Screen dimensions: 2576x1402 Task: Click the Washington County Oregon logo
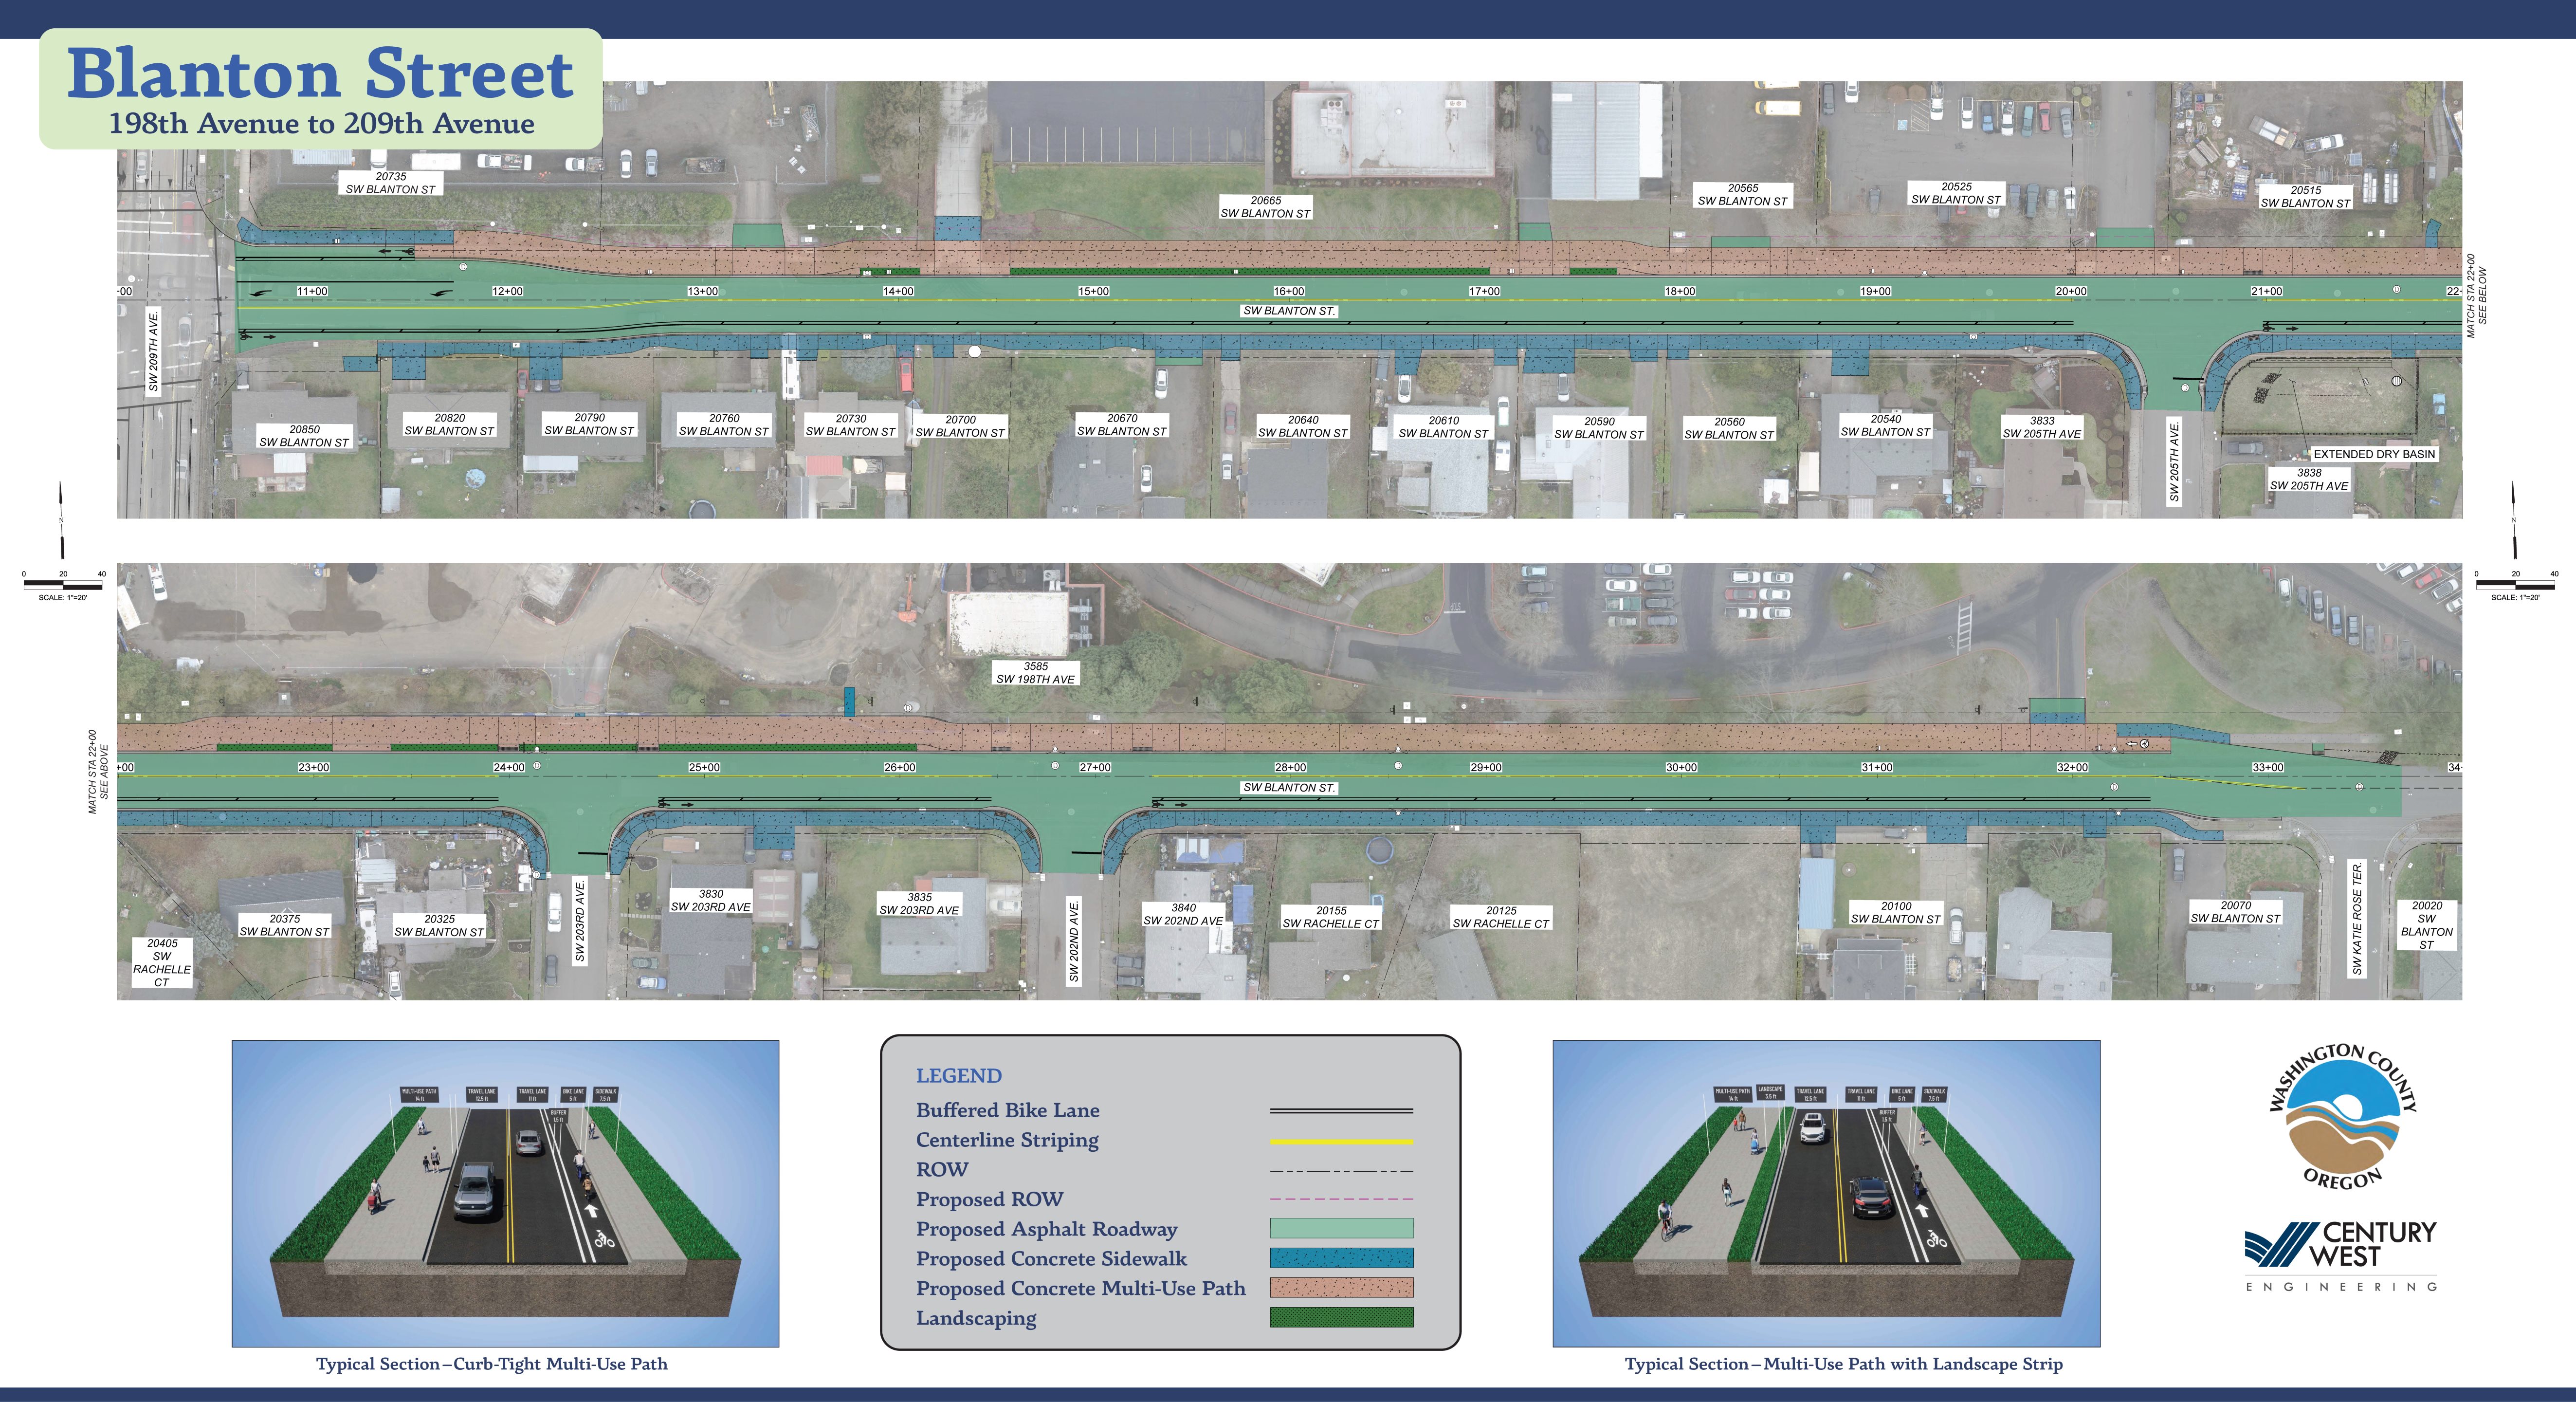tap(2342, 1115)
